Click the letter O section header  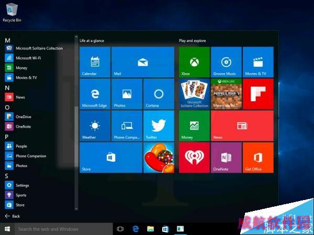7,108
